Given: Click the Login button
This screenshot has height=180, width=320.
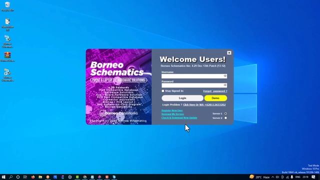Looking at the screenshot, I should pyautogui.click(x=182, y=98).
